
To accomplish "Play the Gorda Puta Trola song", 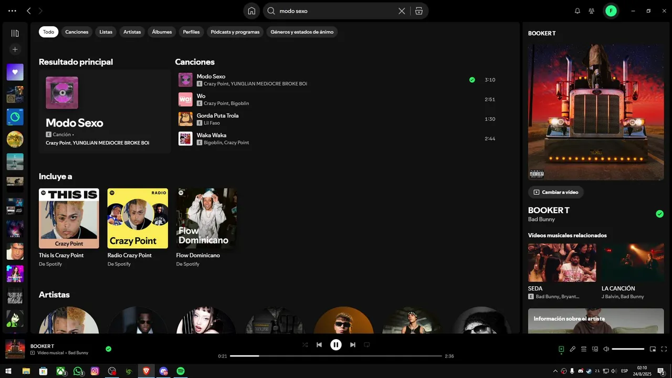I will [x=336, y=119].
